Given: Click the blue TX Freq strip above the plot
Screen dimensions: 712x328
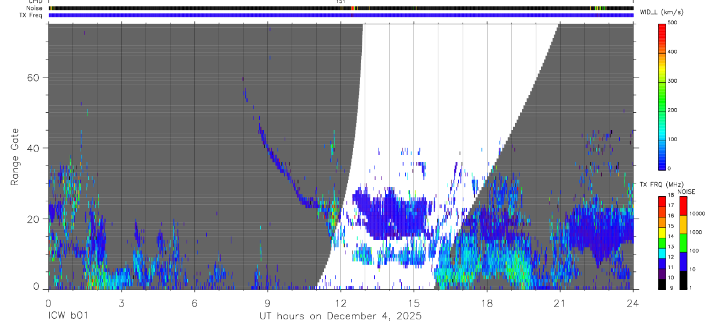Looking at the screenshot, I should point(341,15).
